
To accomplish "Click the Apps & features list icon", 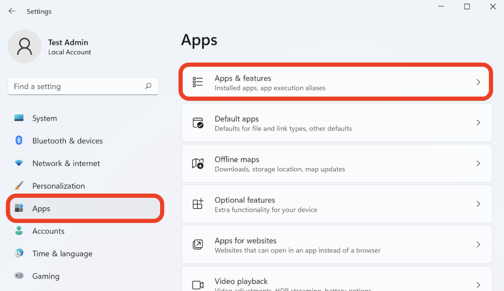I will (x=198, y=82).
